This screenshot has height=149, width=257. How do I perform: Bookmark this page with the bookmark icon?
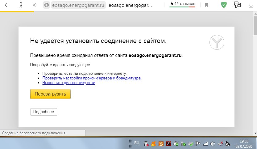click(x=206, y=5)
